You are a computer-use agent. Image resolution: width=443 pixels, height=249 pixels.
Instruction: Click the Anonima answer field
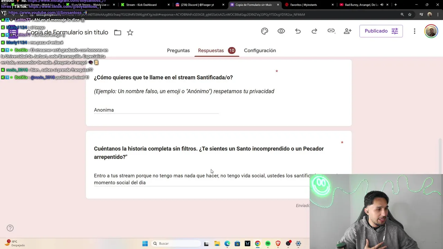pyautogui.click(x=156, y=110)
